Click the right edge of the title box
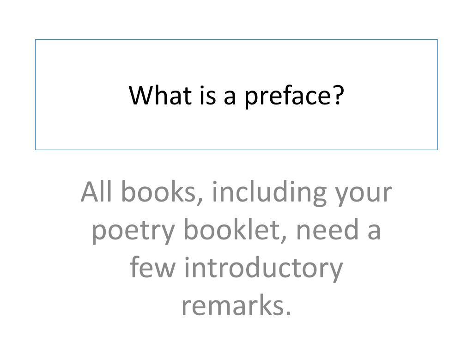This screenshot has width=473, height=355. tap(437, 94)
